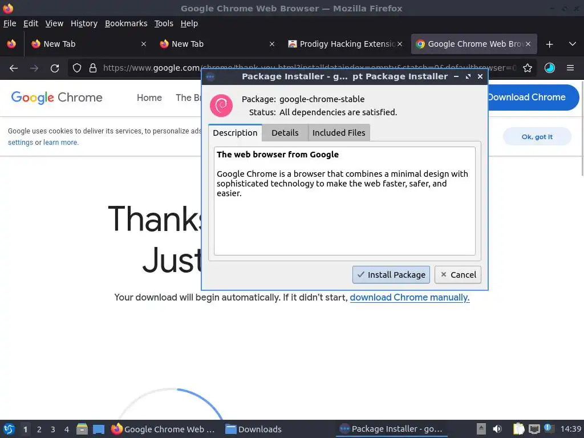Click the Debian package swirl icon

[x=221, y=106]
